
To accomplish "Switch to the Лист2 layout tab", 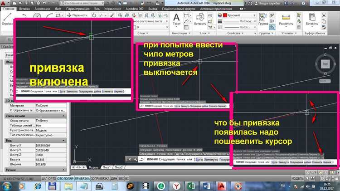I will click(x=118, y=167).
